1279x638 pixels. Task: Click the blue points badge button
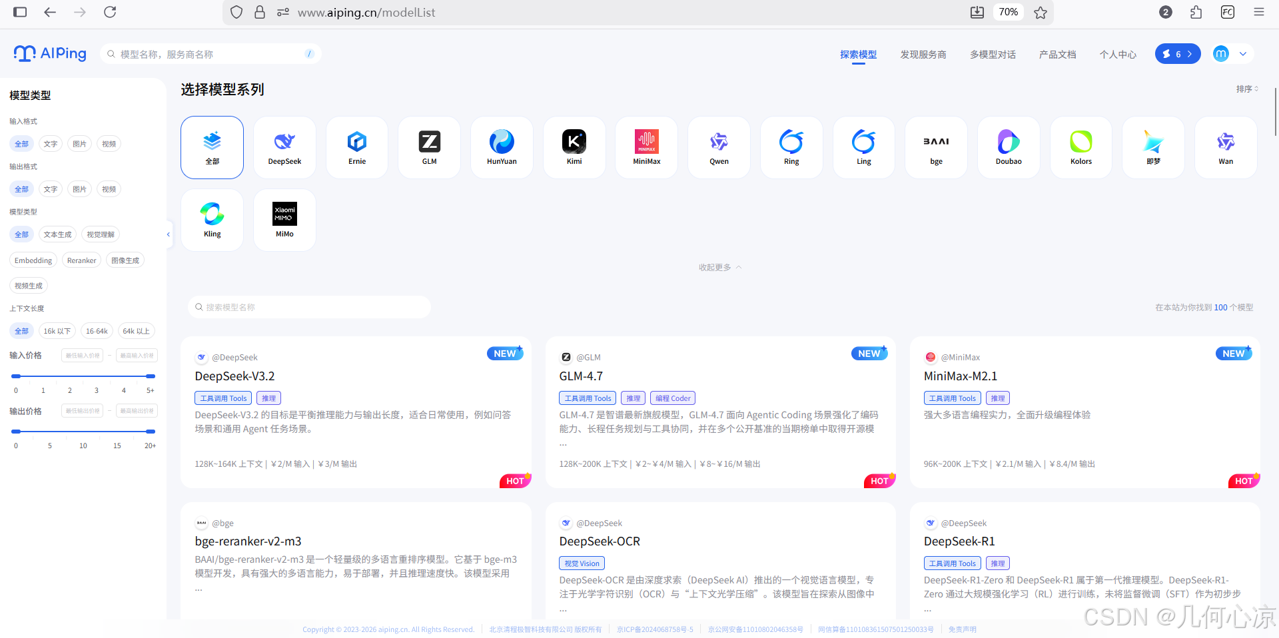point(1178,54)
